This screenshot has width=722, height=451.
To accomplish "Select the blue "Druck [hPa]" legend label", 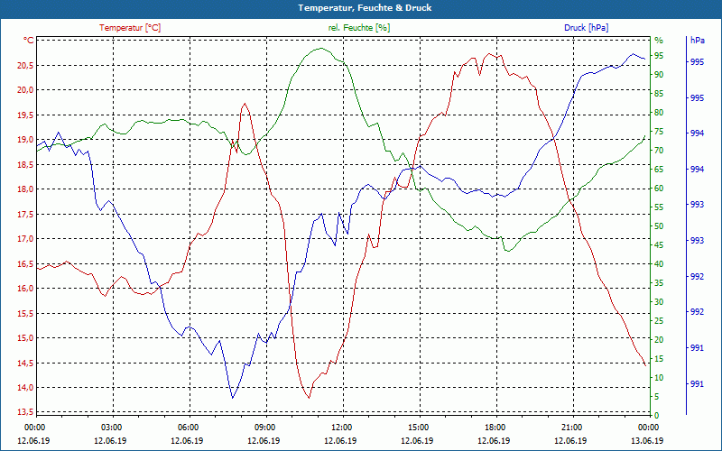I will pos(586,28).
